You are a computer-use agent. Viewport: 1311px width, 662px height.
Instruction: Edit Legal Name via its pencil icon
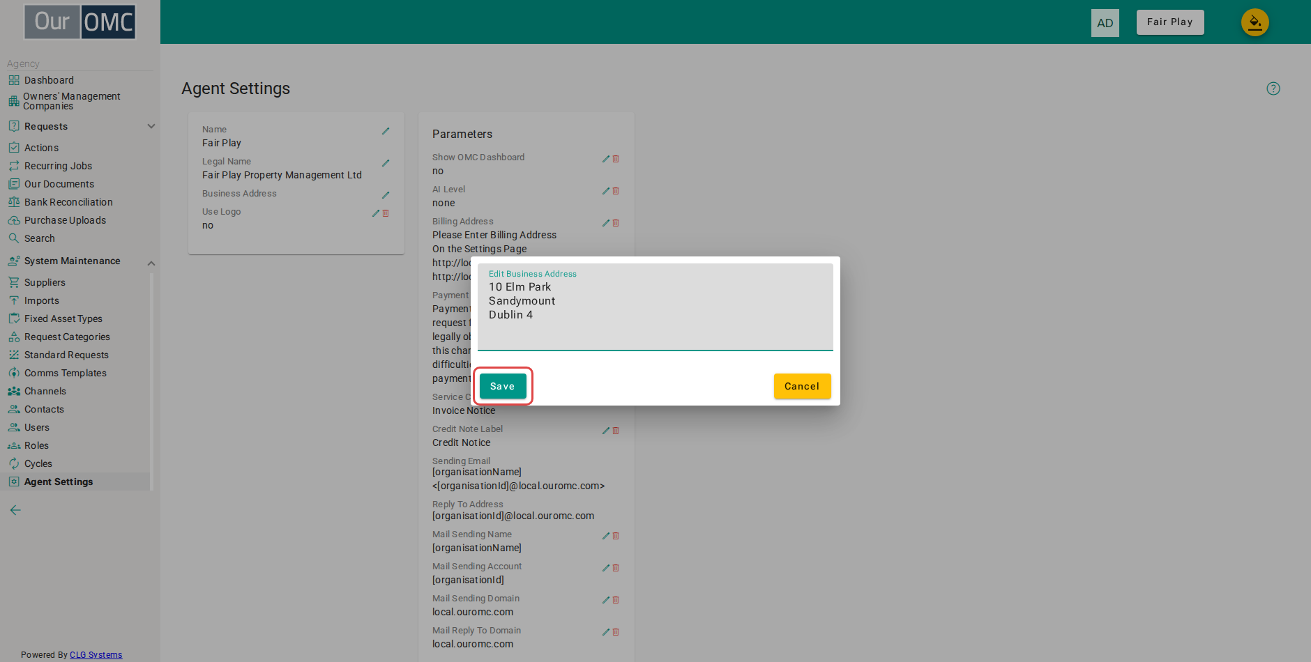tap(386, 163)
